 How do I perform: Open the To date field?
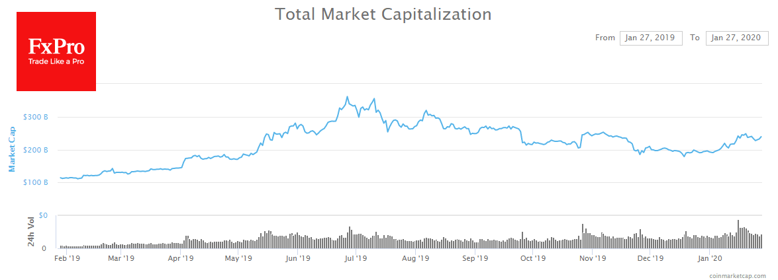pos(736,38)
